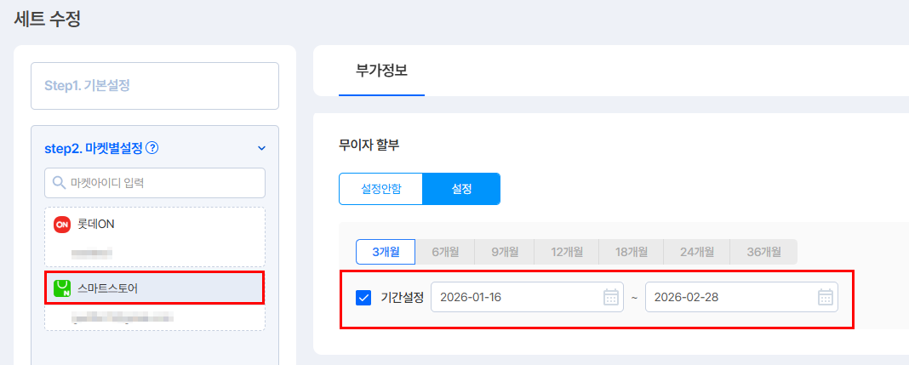Click the end date field 2026-02-28
The height and width of the screenshot is (365, 909).
coord(725,297)
